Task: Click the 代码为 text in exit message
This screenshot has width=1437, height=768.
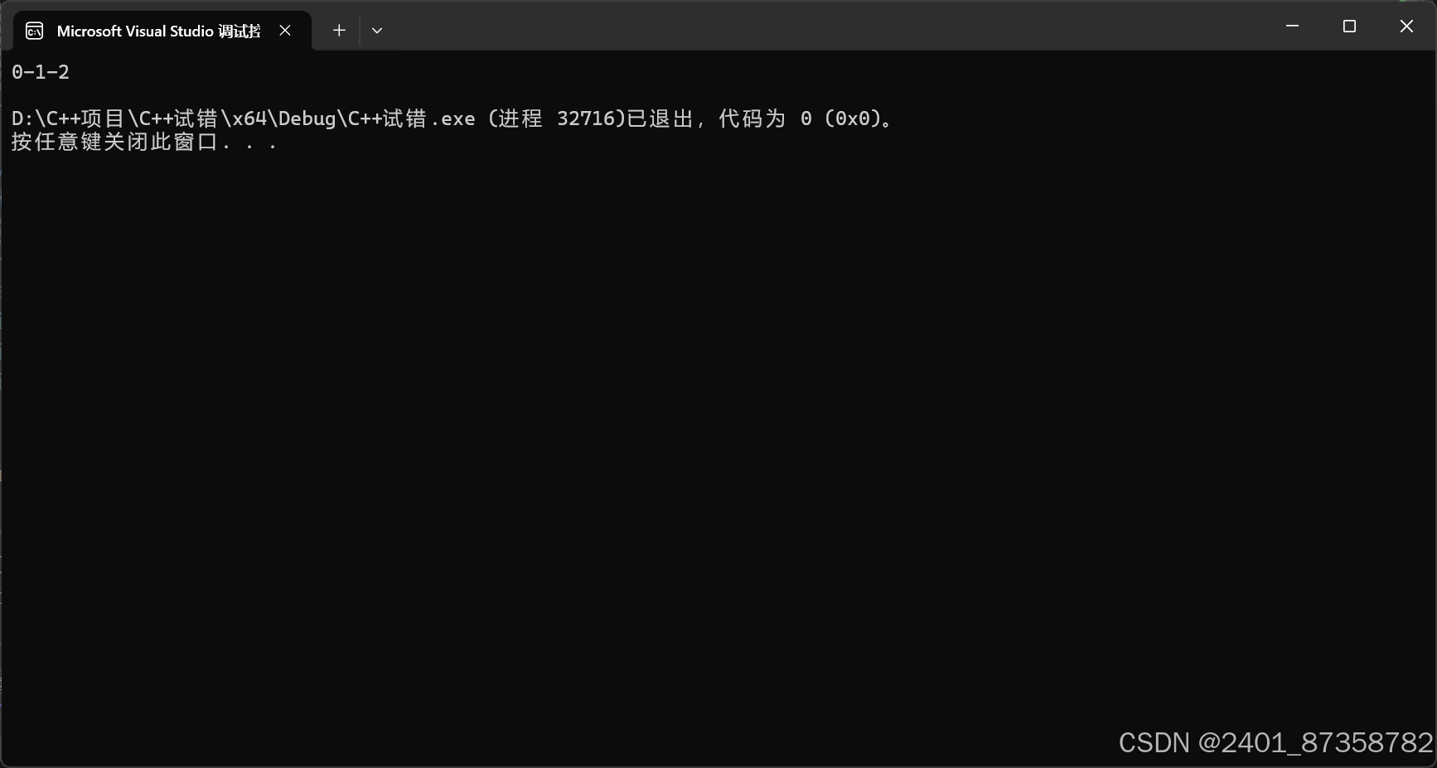Action: (752, 118)
